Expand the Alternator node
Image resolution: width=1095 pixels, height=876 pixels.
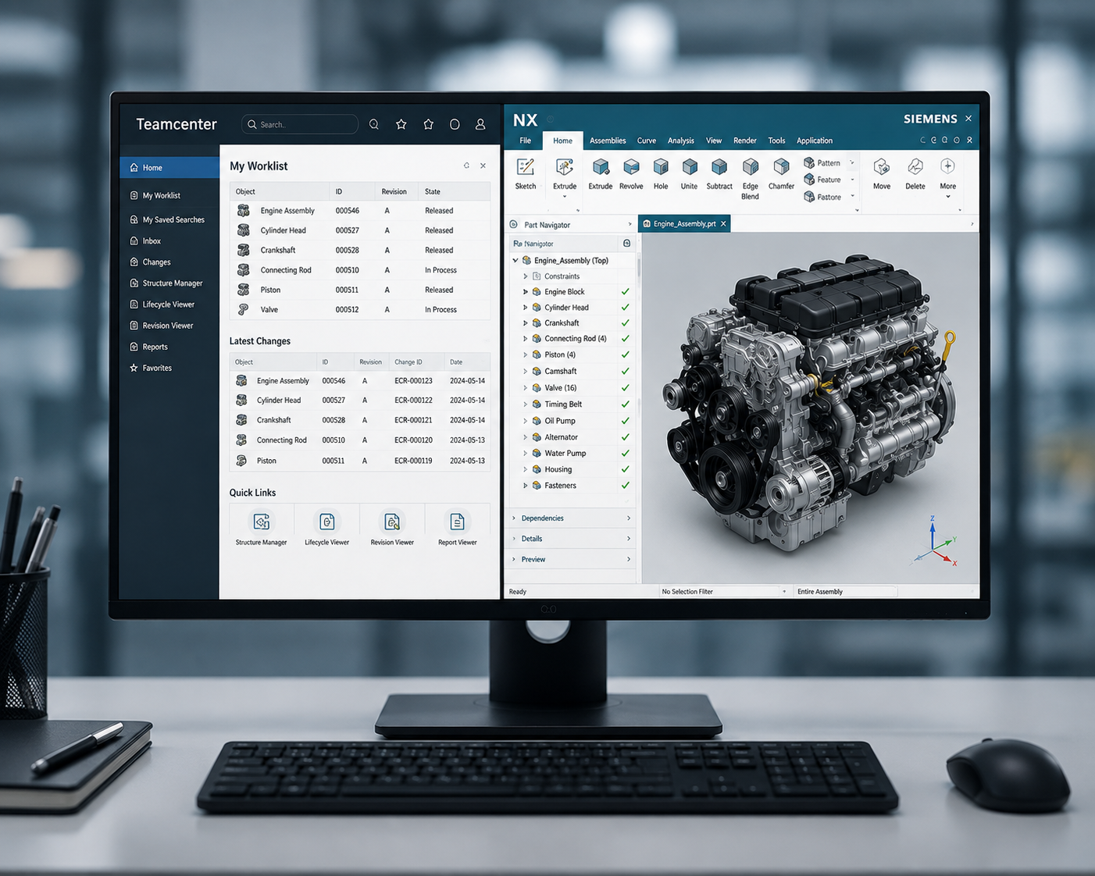pyautogui.click(x=526, y=437)
